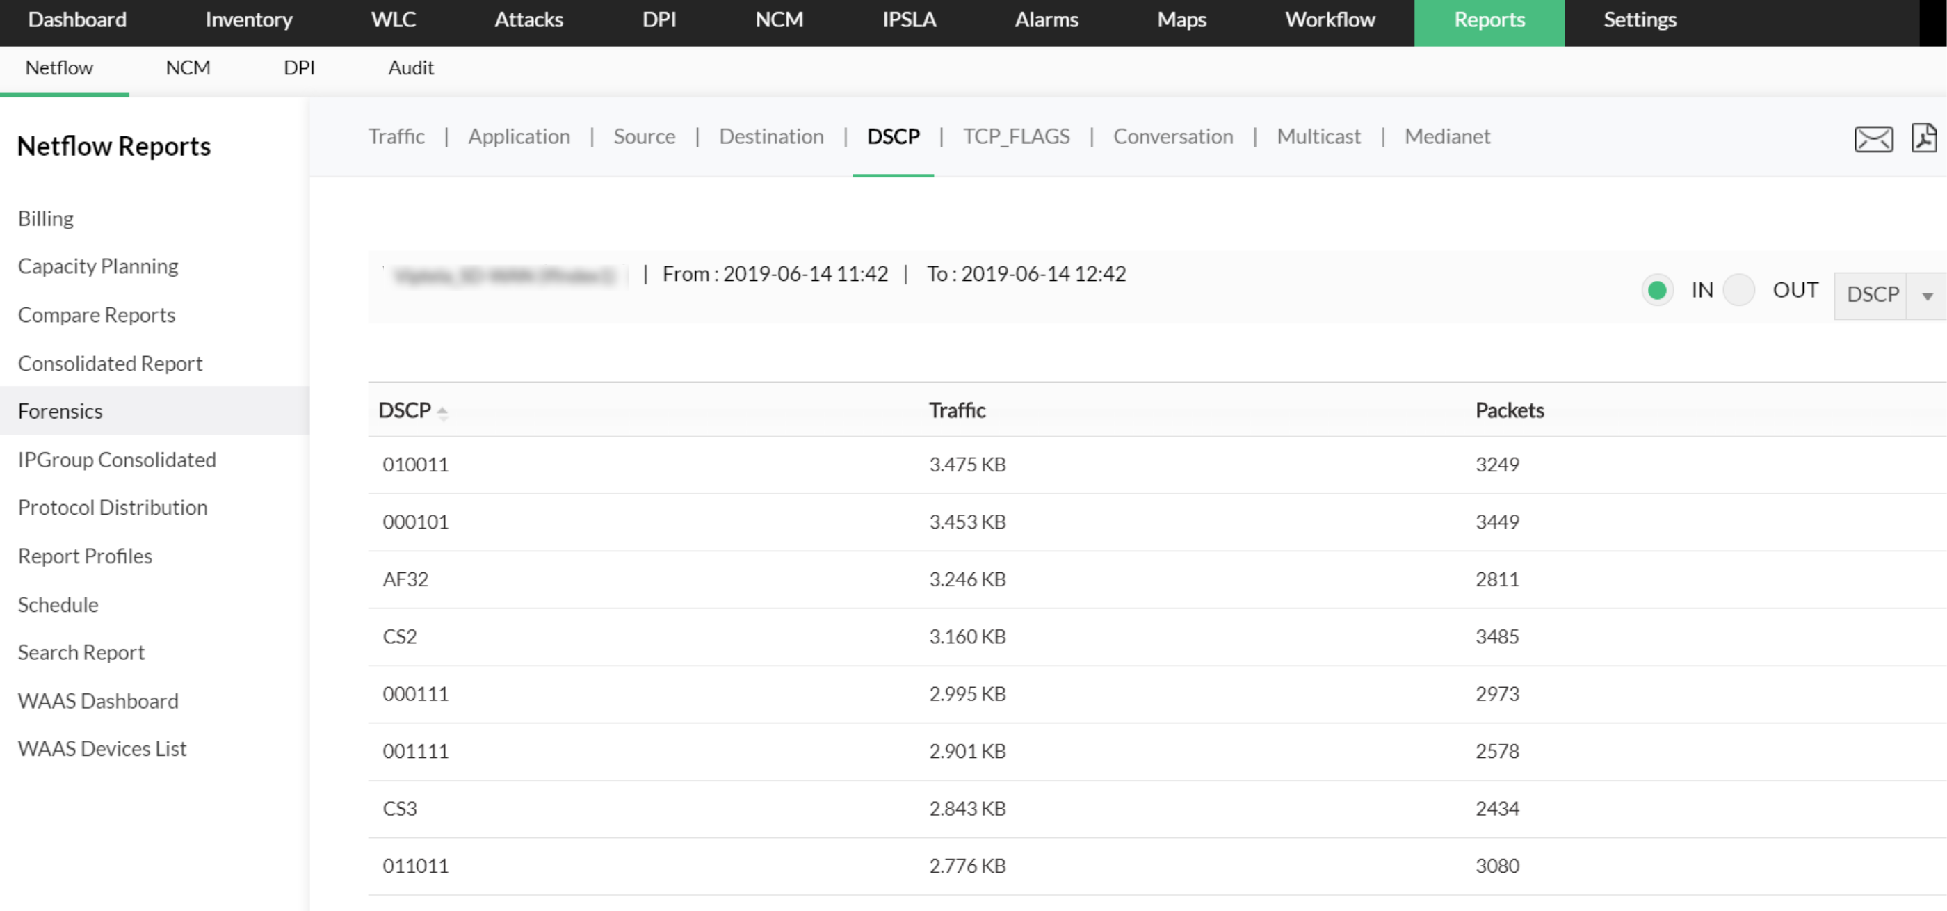Export report using the PDF icon
1947x911 pixels.
coord(1923,138)
